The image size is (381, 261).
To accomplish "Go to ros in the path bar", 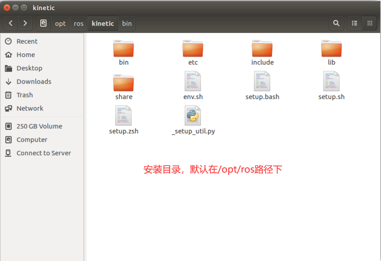I will (78, 23).
